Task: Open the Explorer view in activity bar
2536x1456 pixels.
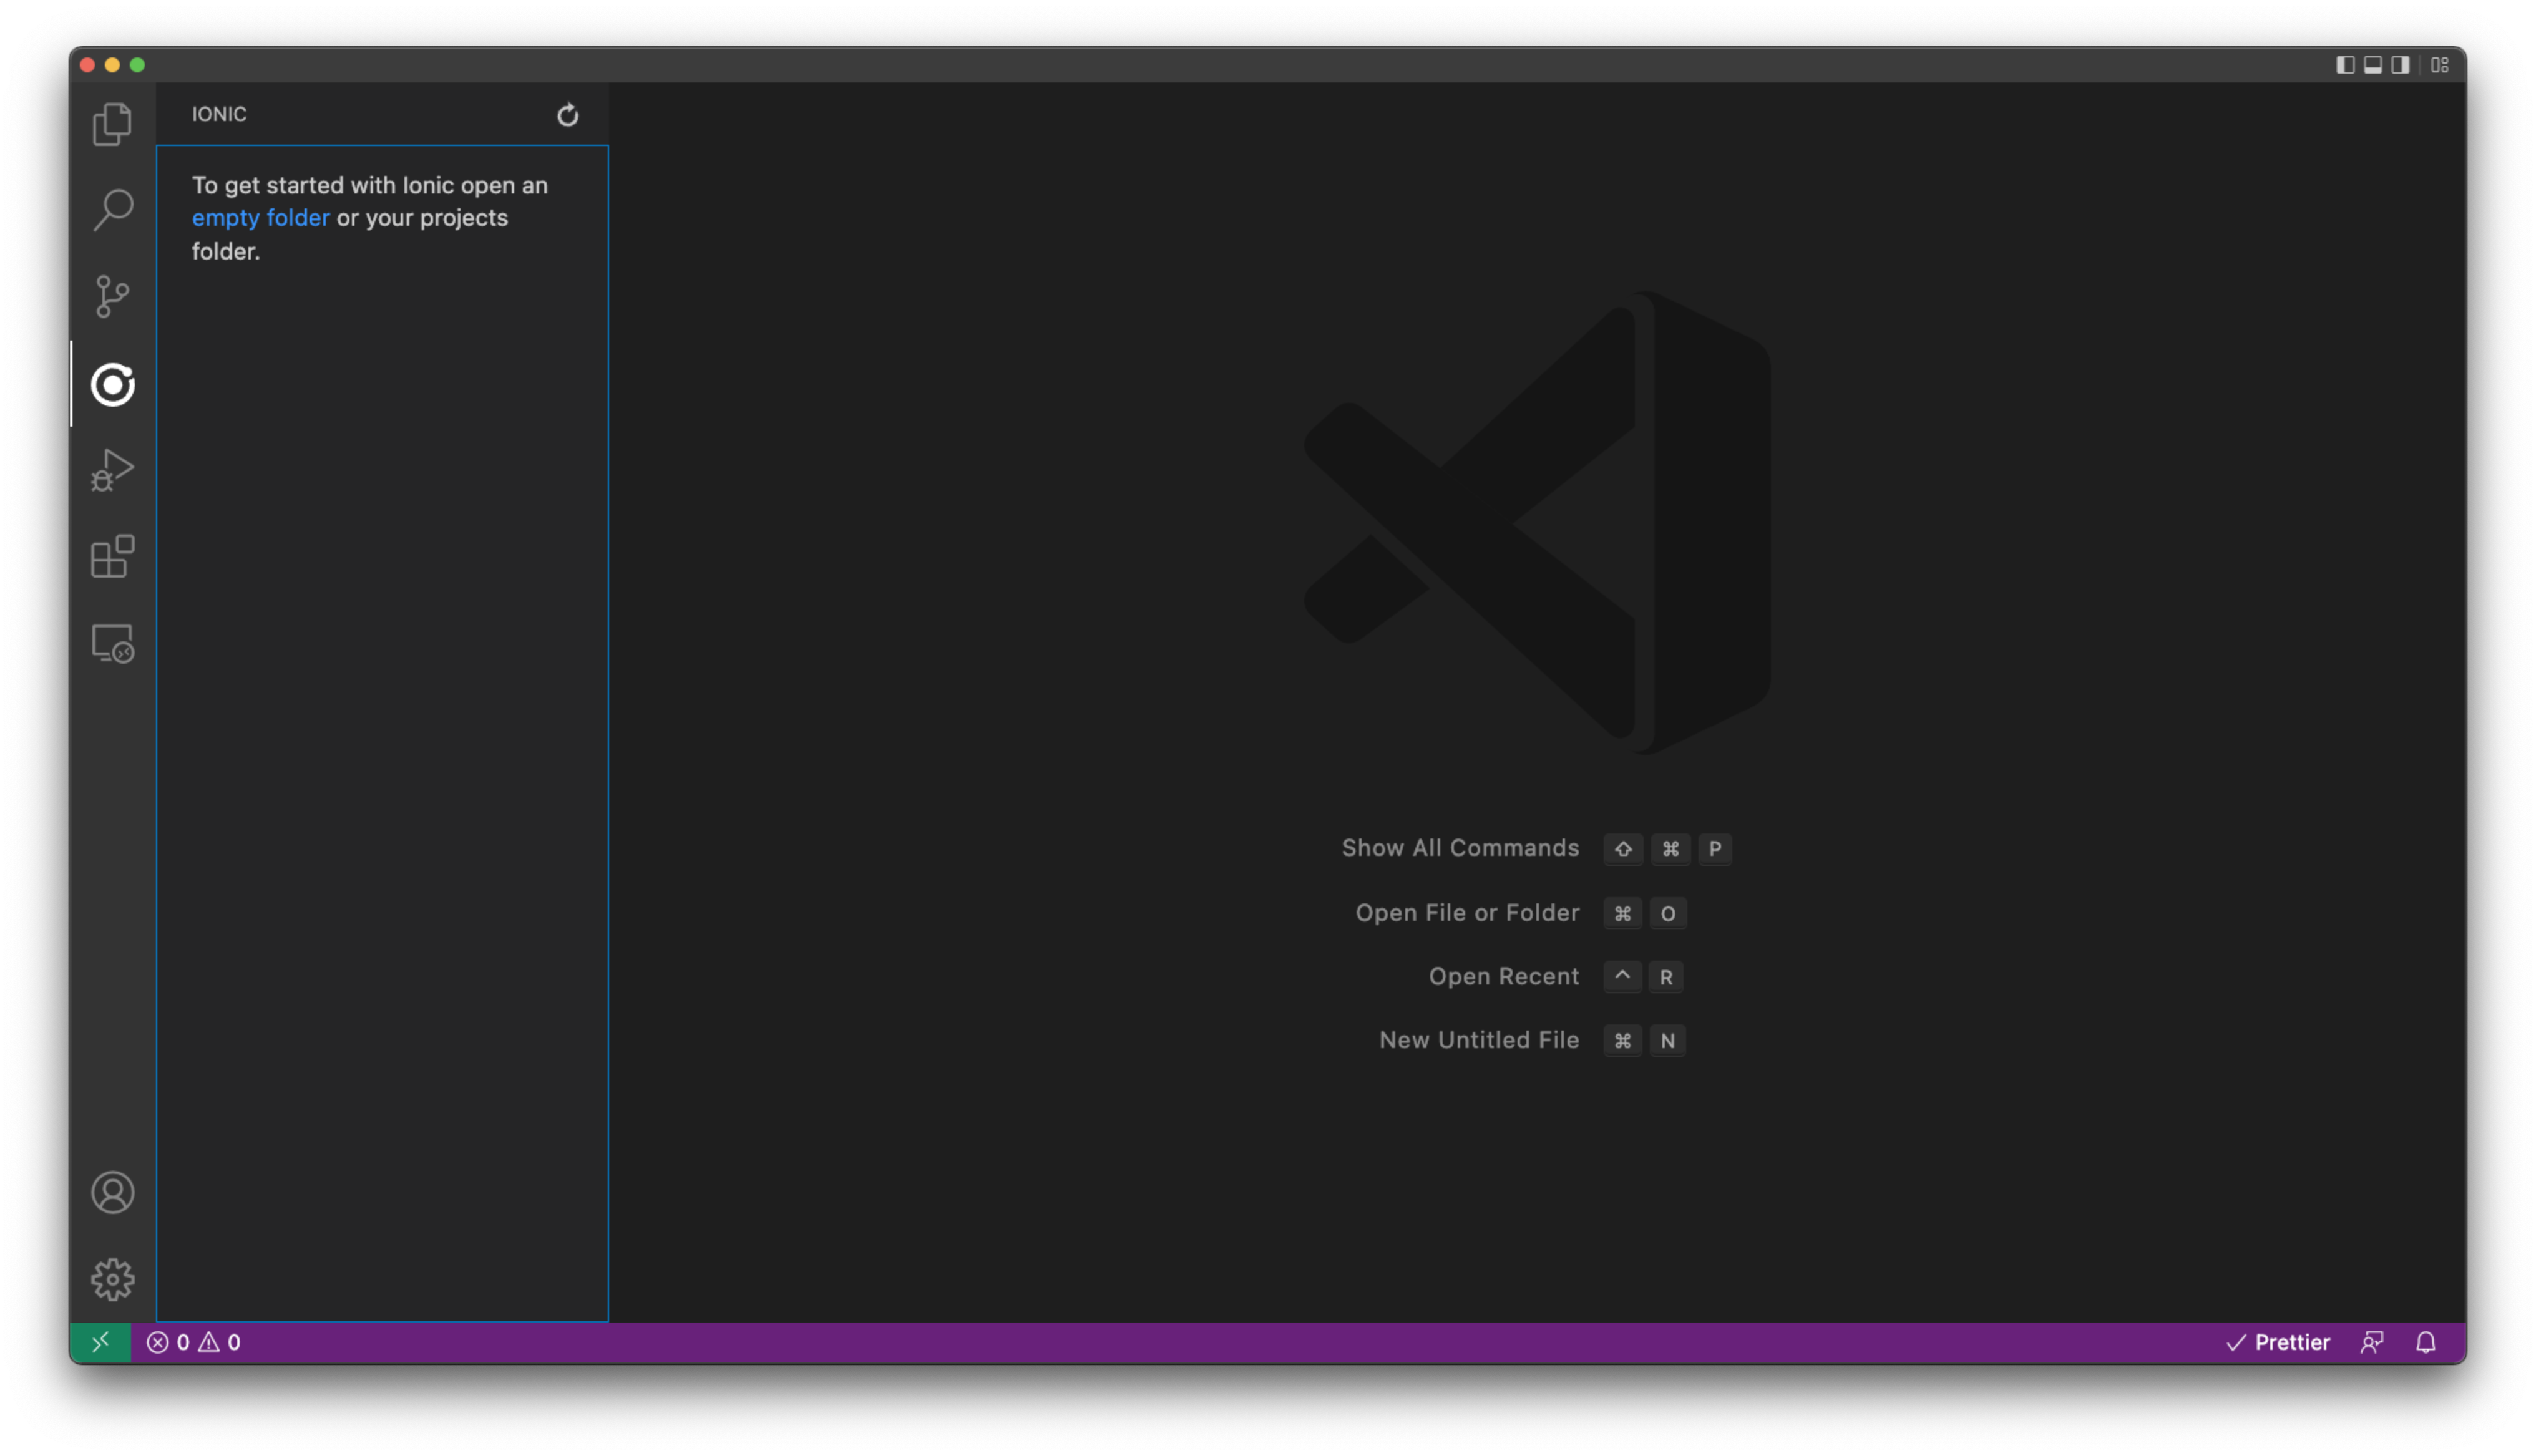Action: pyautogui.click(x=112, y=124)
